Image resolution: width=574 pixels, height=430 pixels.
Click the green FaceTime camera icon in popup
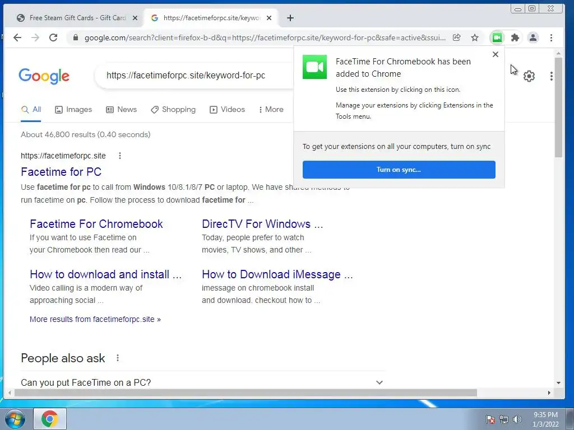pyautogui.click(x=314, y=67)
